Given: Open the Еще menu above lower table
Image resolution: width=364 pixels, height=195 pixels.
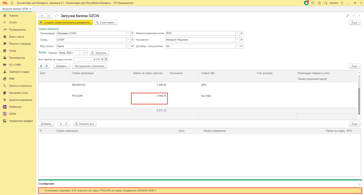Looking at the screenshot, I should point(355,124).
